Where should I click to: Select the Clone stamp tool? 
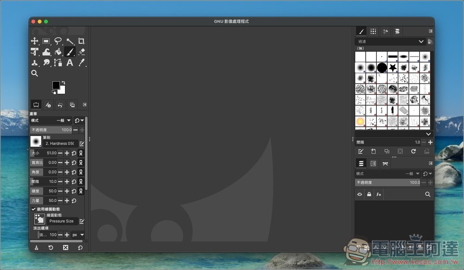coord(35,63)
